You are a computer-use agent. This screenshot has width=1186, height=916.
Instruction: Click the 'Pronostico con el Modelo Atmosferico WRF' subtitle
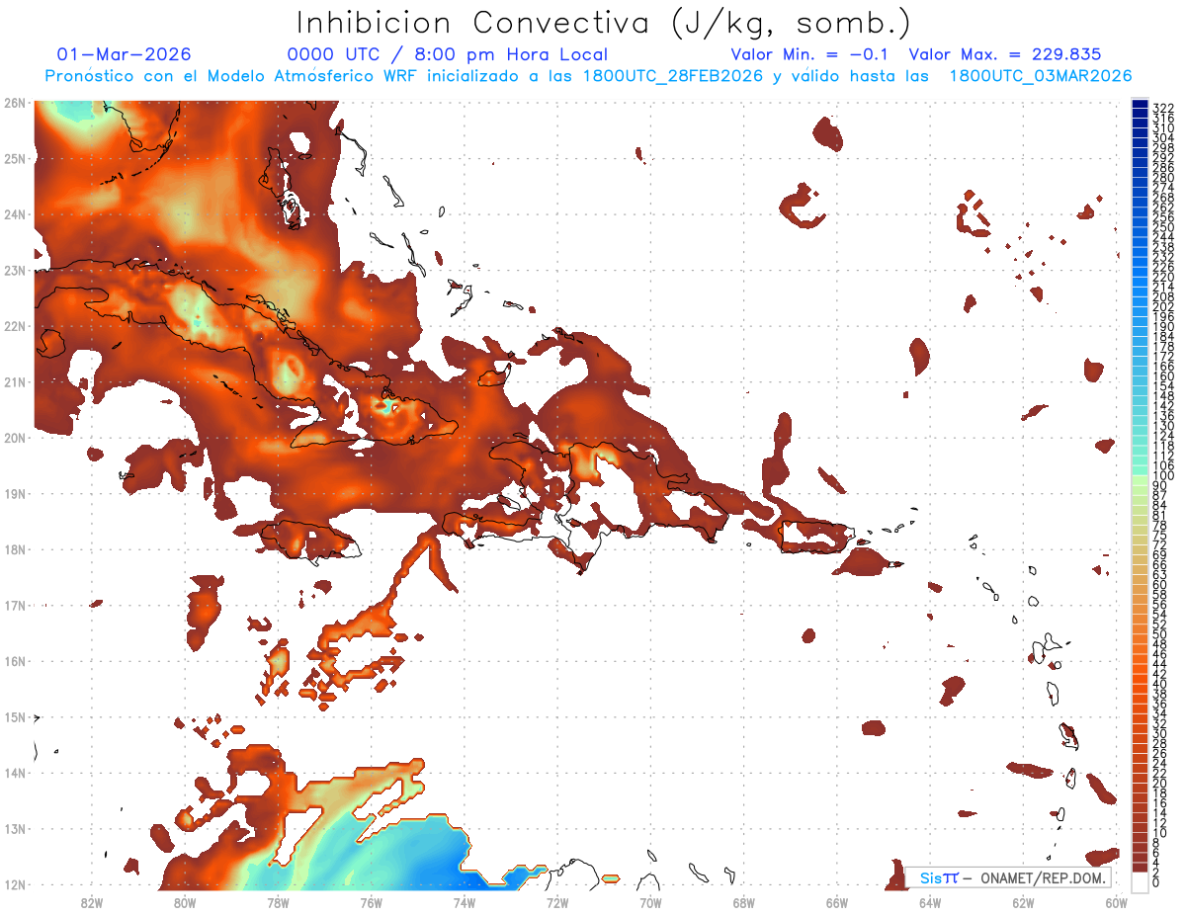tap(232, 76)
